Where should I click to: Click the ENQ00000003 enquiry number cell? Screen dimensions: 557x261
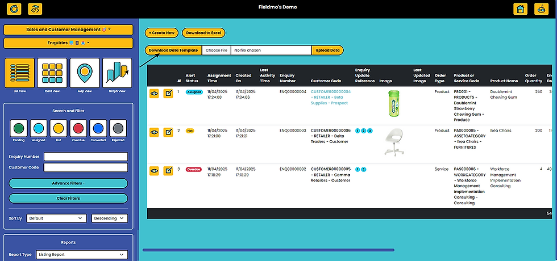[x=293, y=130]
